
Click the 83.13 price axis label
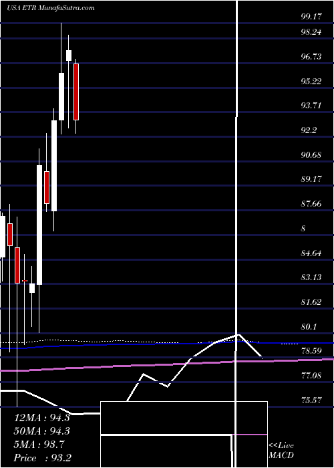(x=311, y=277)
